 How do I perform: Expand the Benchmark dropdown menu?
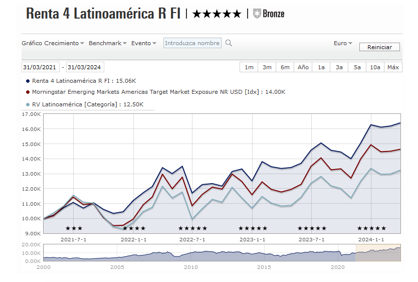107,43
